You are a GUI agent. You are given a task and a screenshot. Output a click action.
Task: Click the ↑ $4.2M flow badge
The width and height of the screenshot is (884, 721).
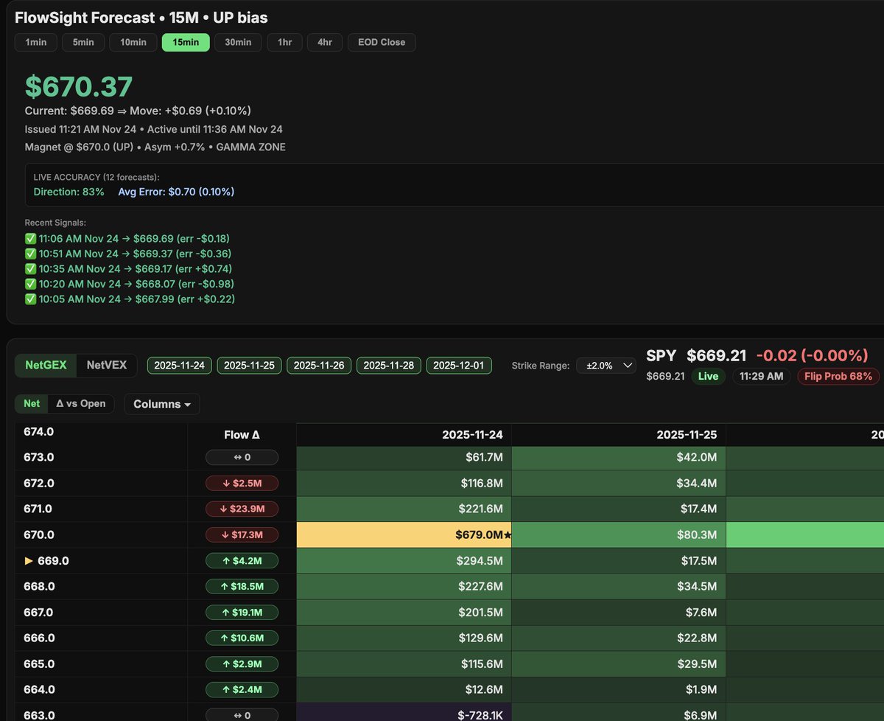(242, 560)
